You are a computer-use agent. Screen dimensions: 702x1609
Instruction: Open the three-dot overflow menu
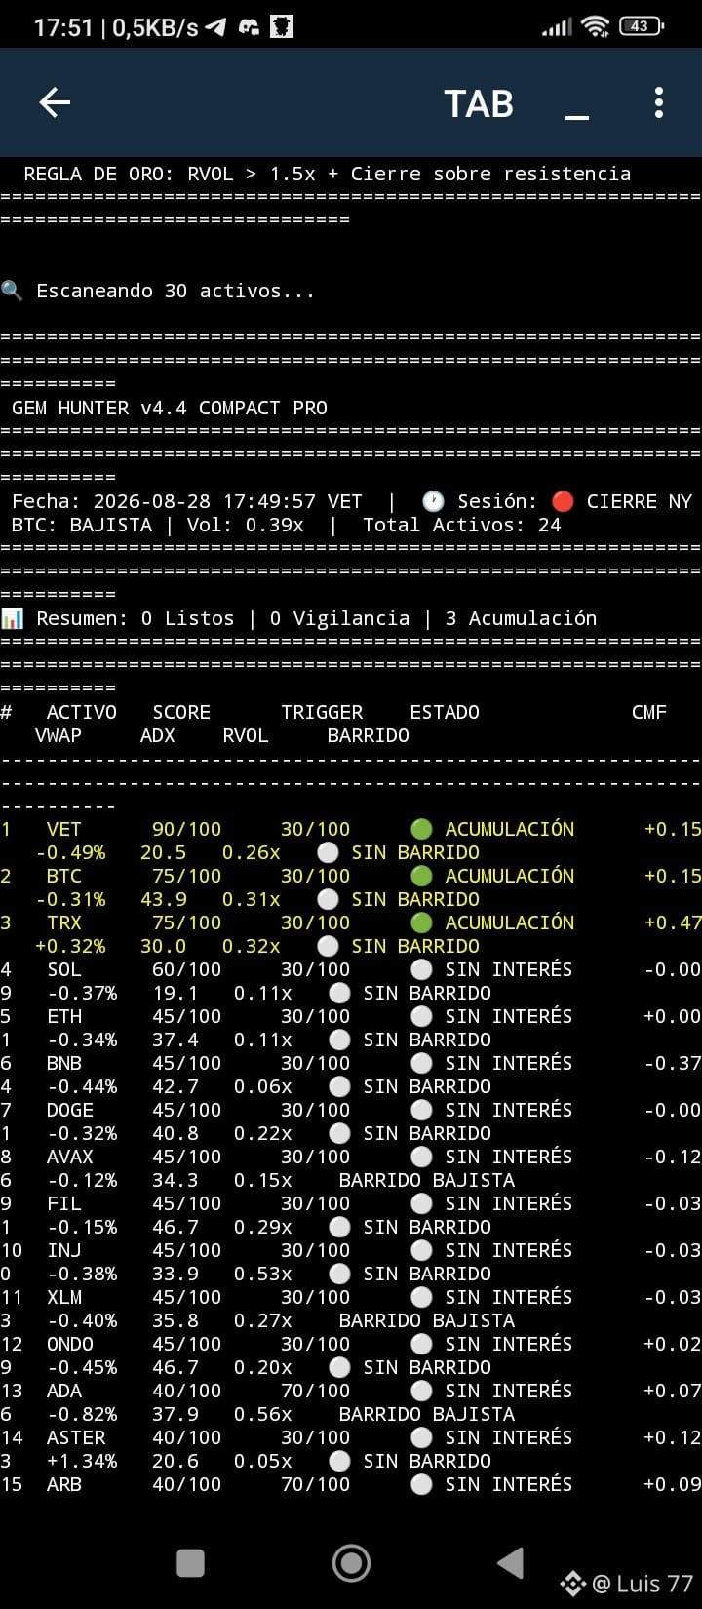[659, 102]
